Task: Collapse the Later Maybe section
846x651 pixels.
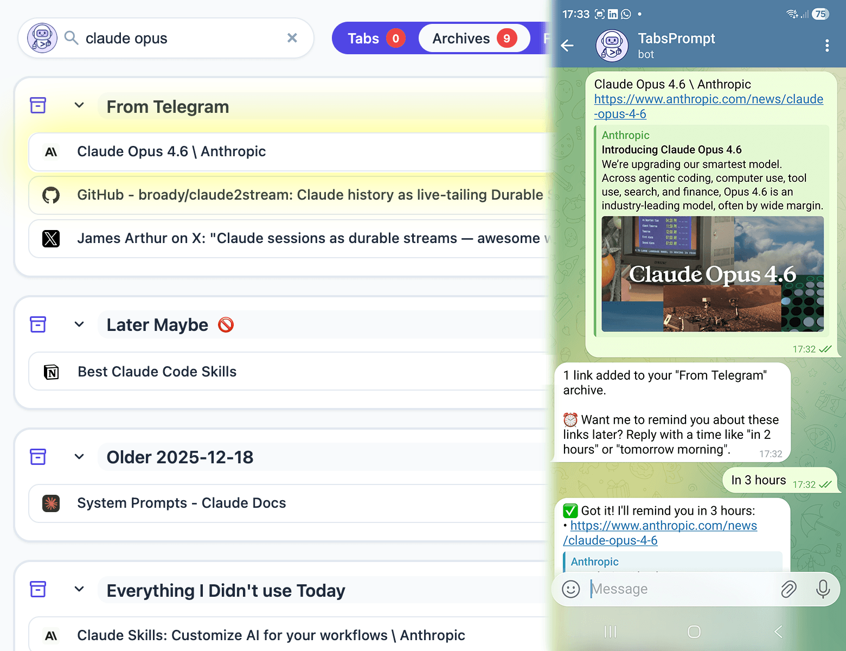Action: point(79,324)
